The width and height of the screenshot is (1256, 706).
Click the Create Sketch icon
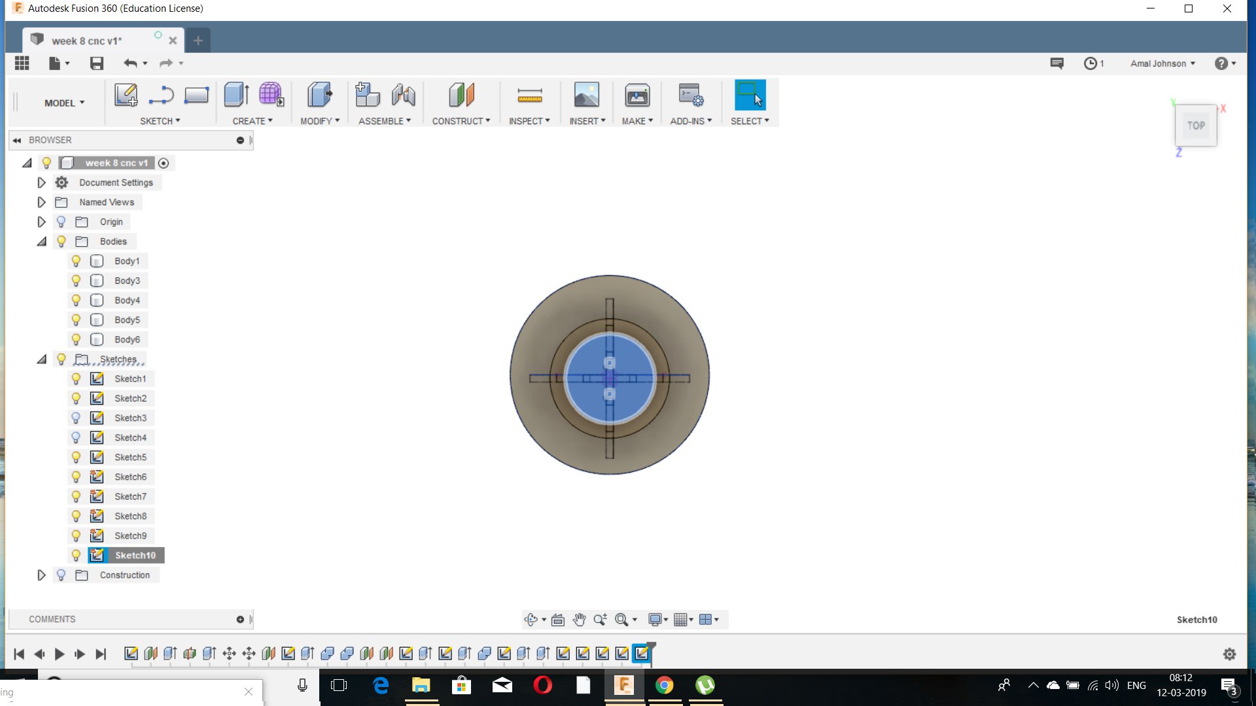[126, 95]
